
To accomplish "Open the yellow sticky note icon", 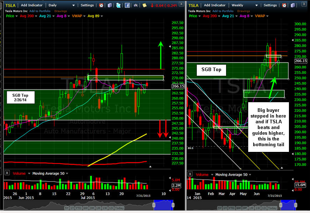I will point(145,5).
